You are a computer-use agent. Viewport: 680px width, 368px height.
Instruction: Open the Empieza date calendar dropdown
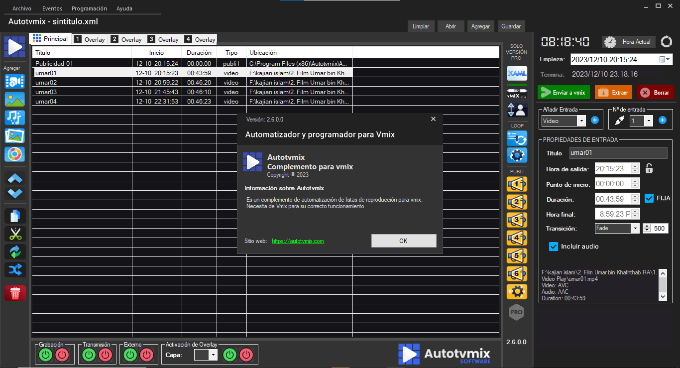[665, 59]
